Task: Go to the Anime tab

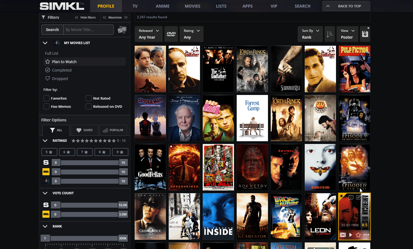Action: coord(162,6)
